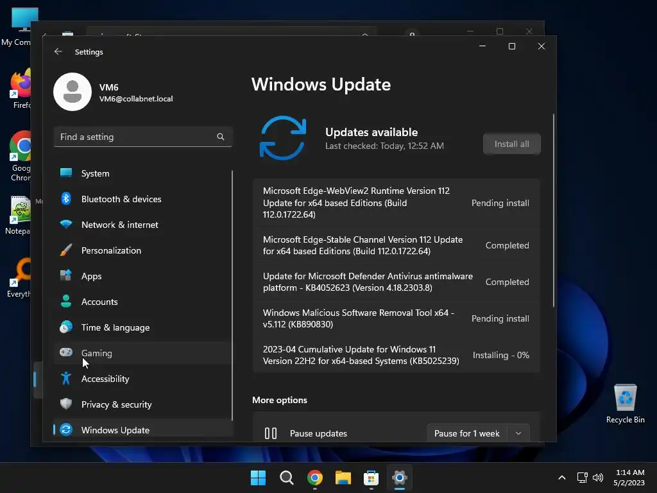This screenshot has width=657, height=493.
Task: Open File Explorer from the taskbar
Action: pyautogui.click(x=343, y=478)
